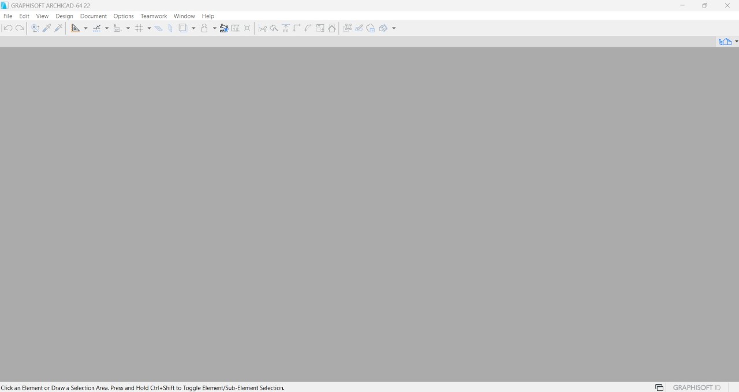Open the guide lines dropdown arrow
Image resolution: width=739 pixels, height=392 pixels.
[85, 28]
